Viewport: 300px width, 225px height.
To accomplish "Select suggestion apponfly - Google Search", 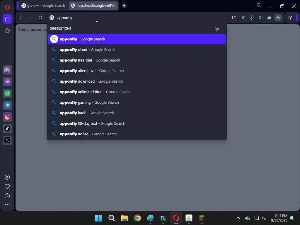I will (x=137, y=39).
